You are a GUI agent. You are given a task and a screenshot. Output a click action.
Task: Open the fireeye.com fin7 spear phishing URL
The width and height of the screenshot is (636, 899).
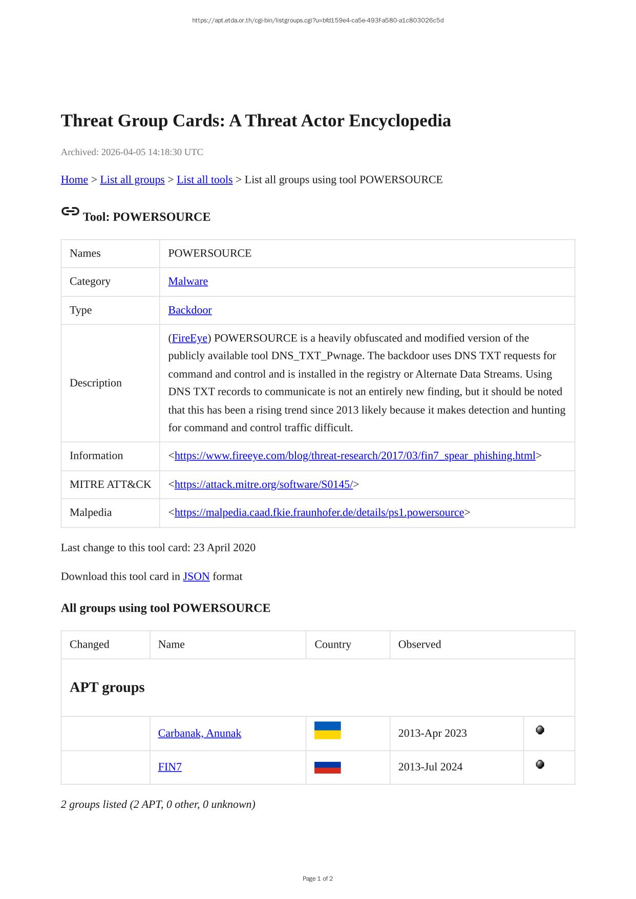(354, 456)
